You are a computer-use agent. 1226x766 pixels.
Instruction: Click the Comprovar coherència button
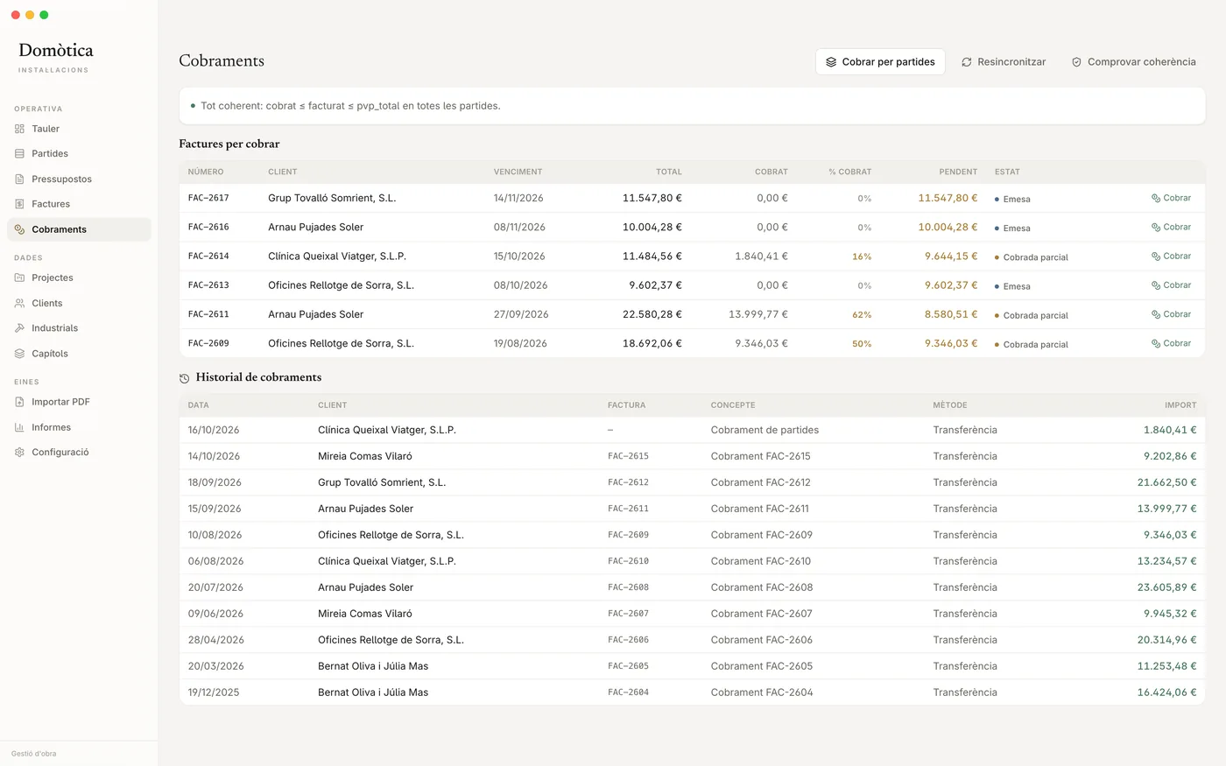point(1133,62)
